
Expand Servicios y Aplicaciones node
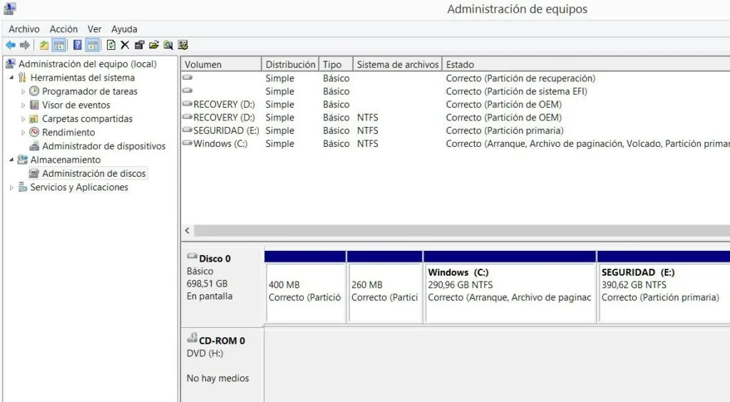click(x=11, y=187)
